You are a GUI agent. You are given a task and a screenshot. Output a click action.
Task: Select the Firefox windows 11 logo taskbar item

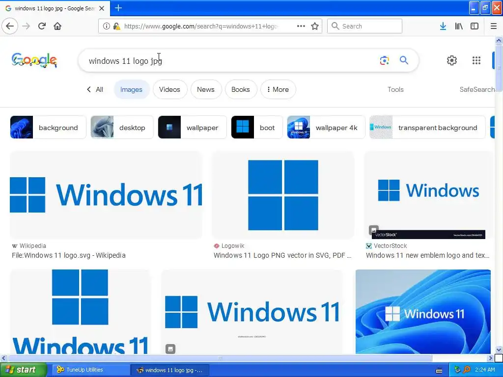pyautogui.click(x=170, y=370)
